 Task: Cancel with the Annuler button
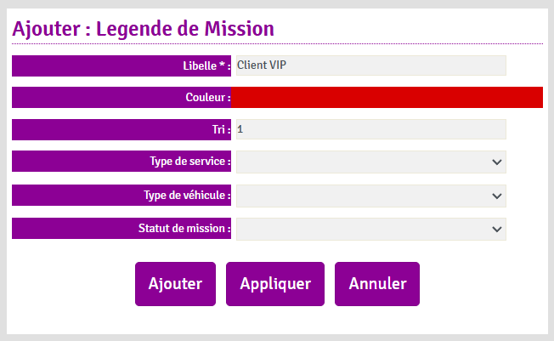tap(377, 284)
